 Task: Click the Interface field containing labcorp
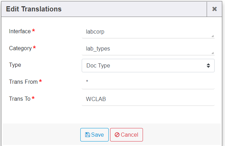pos(145,32)
